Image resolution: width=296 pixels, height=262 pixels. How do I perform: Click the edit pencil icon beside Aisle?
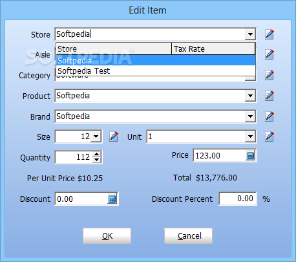click(x=270, y=54)
